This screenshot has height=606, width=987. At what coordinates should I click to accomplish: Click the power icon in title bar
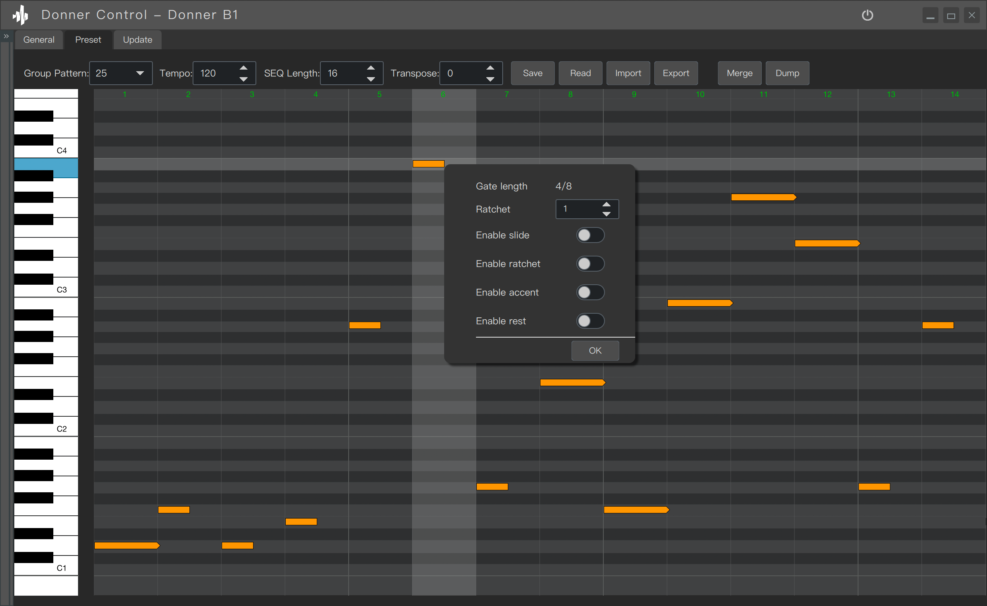(867, 15)
